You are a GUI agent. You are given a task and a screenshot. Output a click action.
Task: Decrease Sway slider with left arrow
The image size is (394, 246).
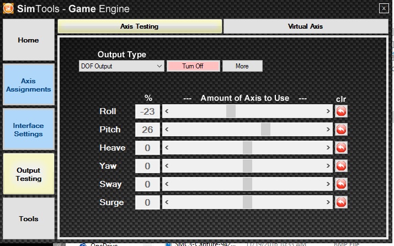pyautogui.click(x=167, y=184)
